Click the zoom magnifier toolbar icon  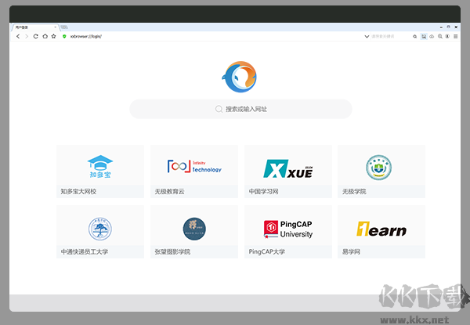tap(439, 37)
